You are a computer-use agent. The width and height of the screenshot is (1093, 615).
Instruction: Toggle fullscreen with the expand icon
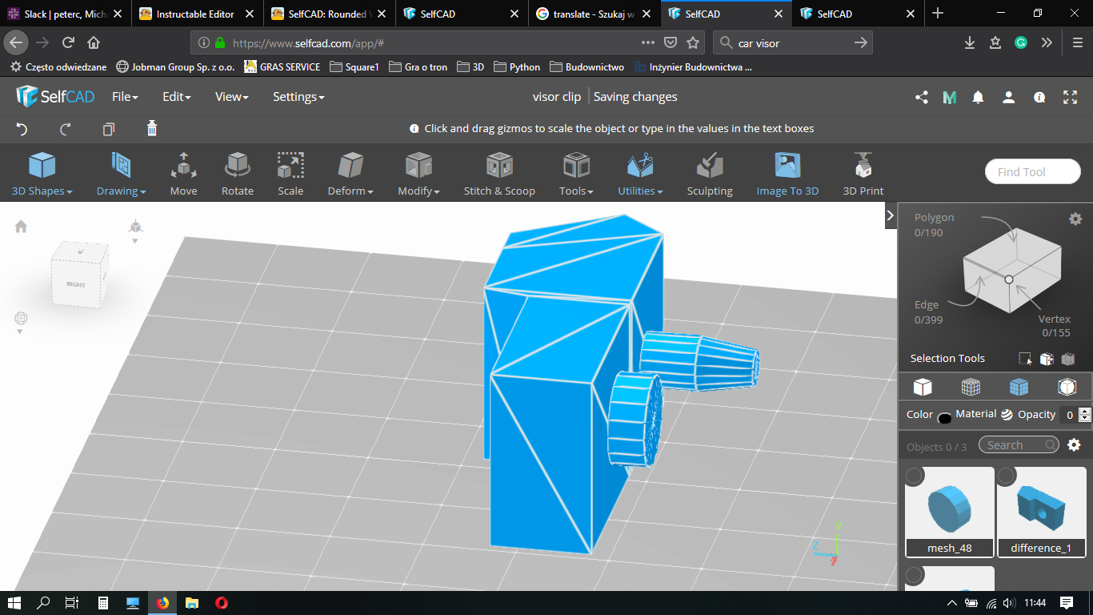[1070, 97]
